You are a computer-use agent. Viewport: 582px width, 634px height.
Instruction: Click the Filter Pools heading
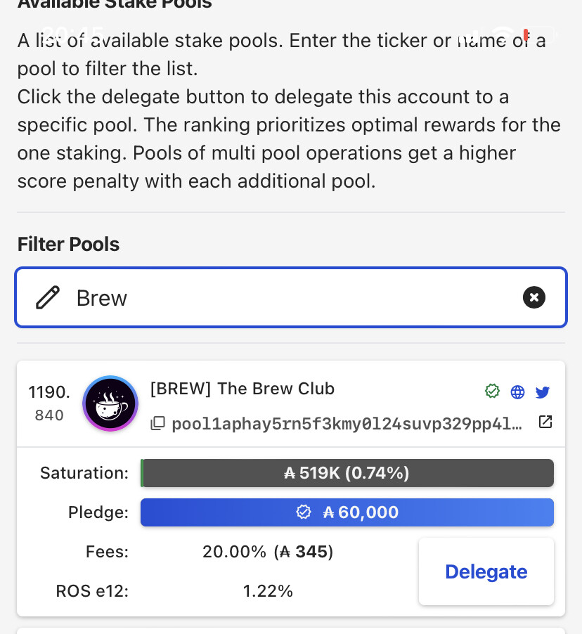[68, 245]
